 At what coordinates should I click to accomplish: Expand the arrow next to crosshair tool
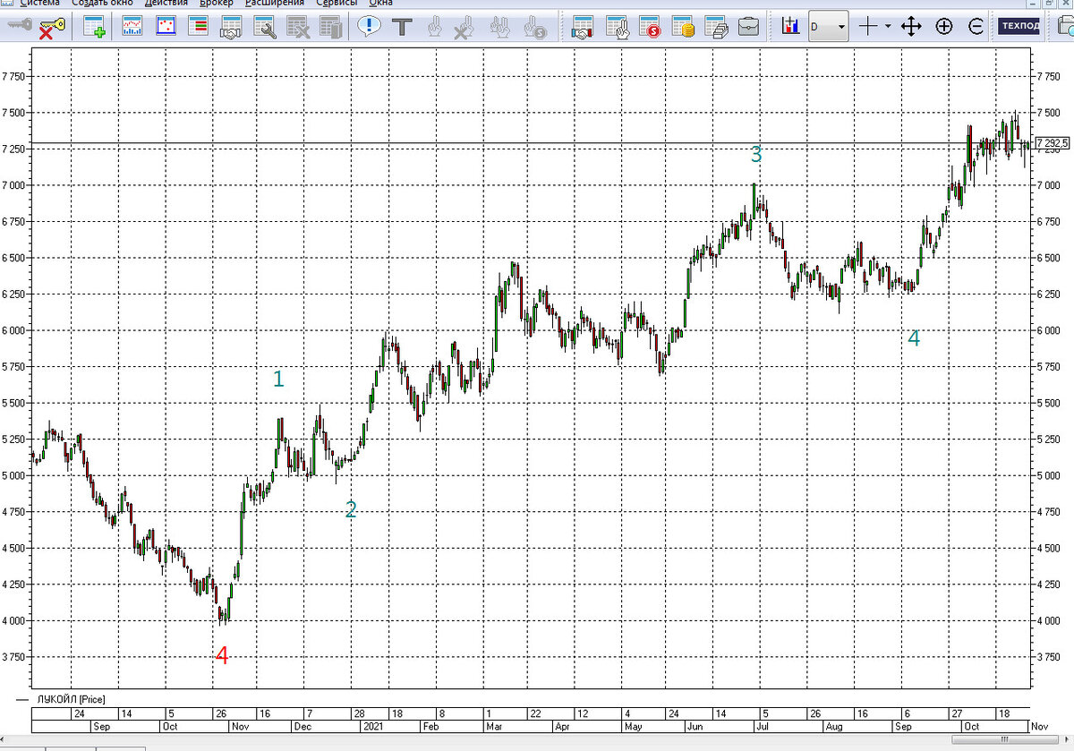[888, 27]
